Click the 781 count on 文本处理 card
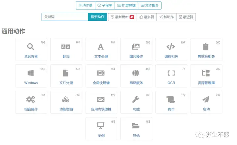 (113, 42)
